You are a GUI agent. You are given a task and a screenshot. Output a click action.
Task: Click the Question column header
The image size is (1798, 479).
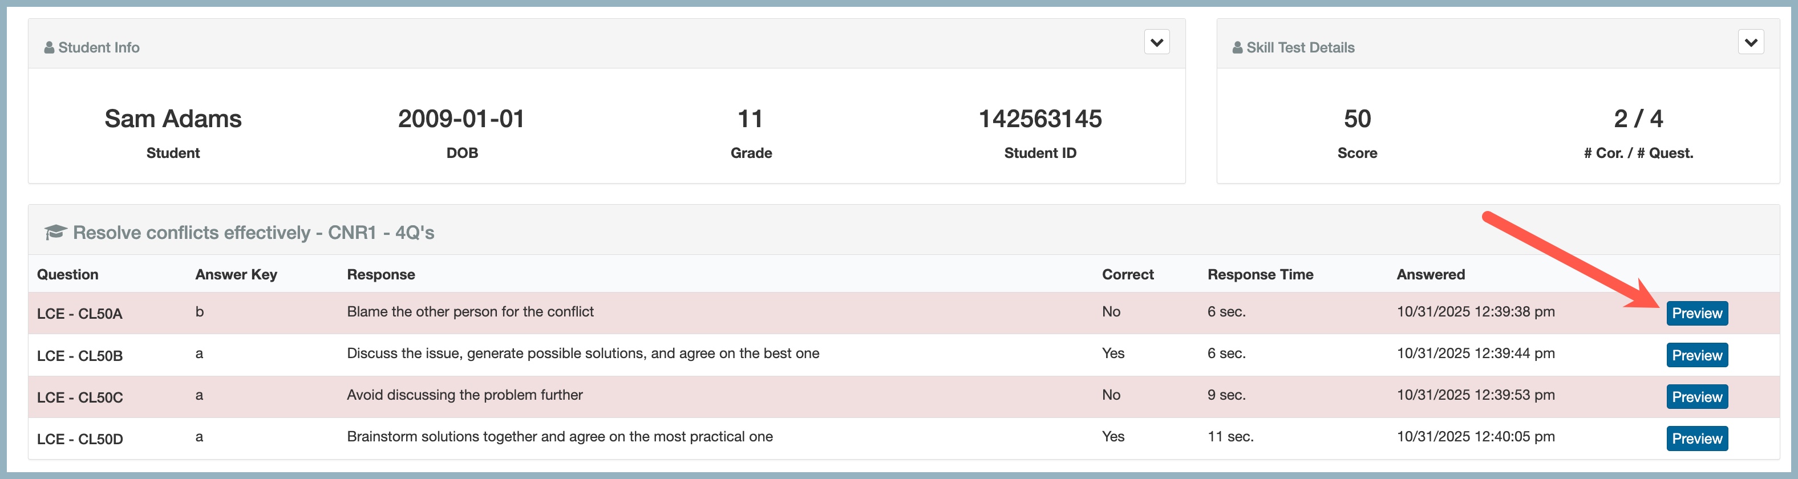(68, 274)
